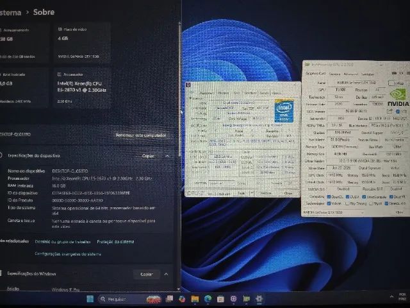Switch to the Bench tab in CPU-Z

(265, 93)
